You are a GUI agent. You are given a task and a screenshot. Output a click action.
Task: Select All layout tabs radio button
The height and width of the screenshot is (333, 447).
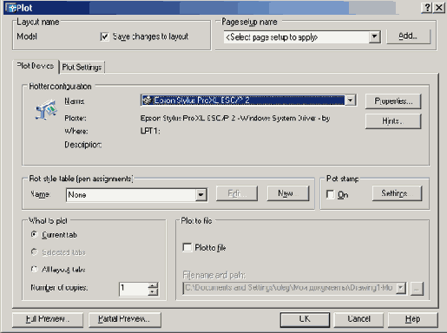[x=34, y=269]
